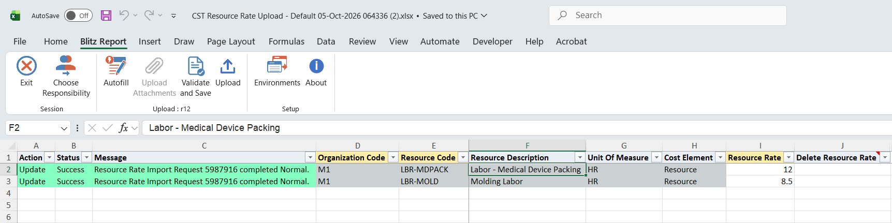Undo the last action
Image resolution: width=892 pixels, height=223 pixels.
coord(124,16)
